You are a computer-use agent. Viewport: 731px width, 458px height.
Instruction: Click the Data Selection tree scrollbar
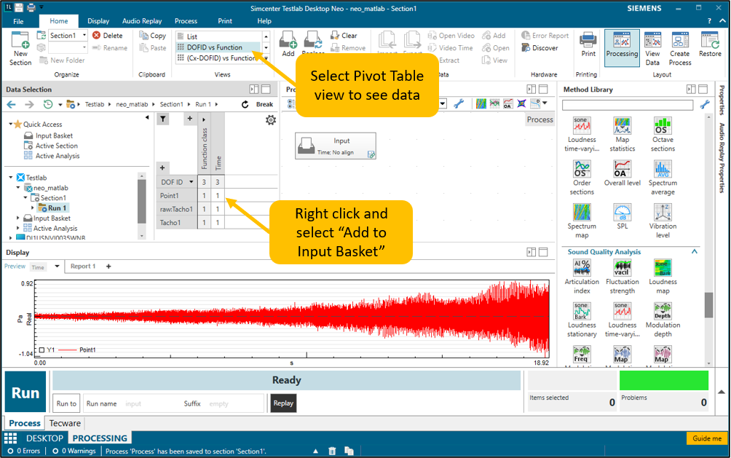point(142,201)
